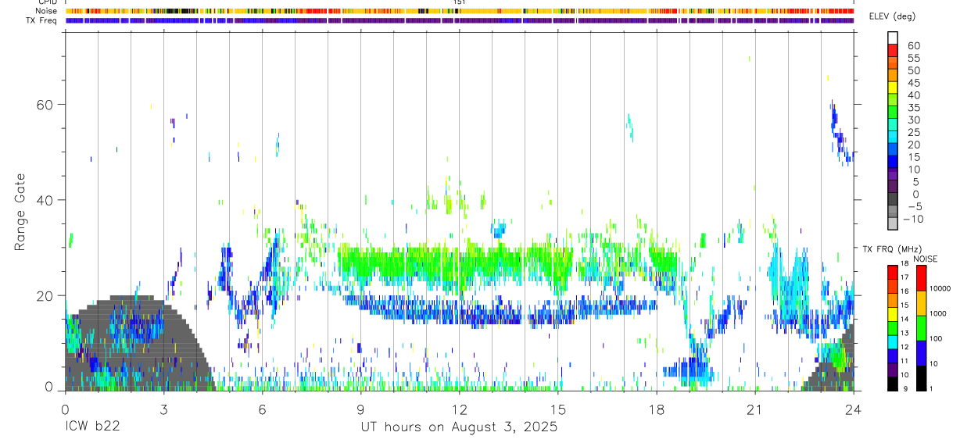Screen dimensions: 960x443
Task: Click the Noise row label at top
Action: point(47,11)
